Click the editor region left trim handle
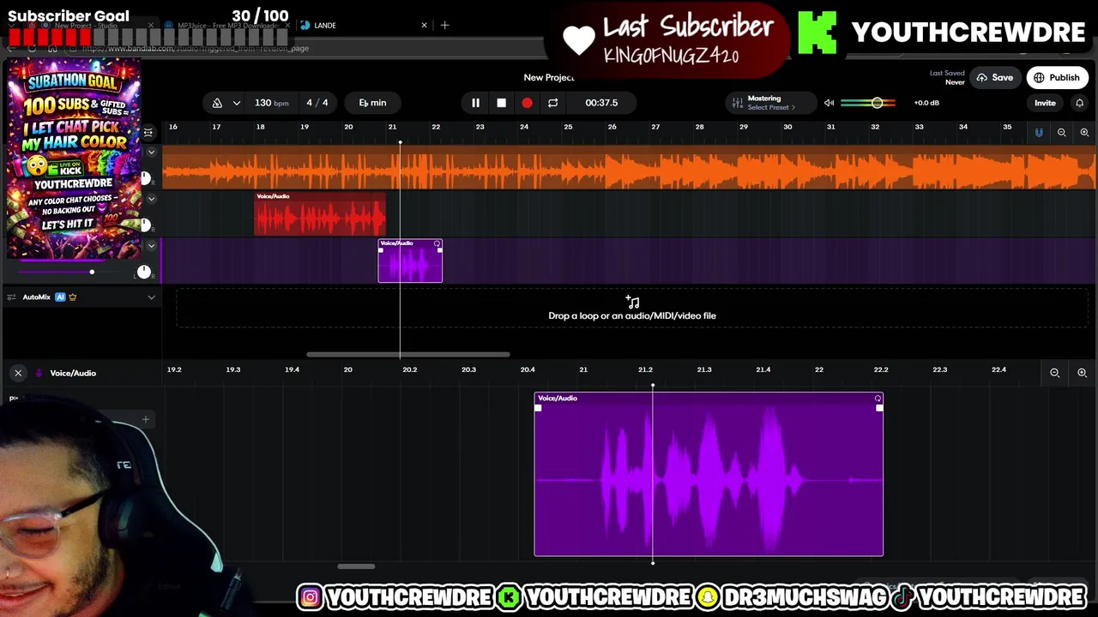Image resolution: width=1098 pixels, height=617 pixels. coord(538,408)
